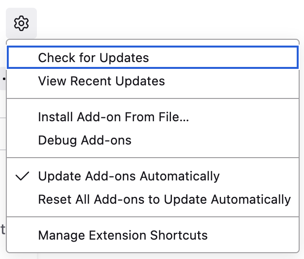Open Manage Extension Shortcuts
The width and height of the screenshot is (304, 259).
[x=123, y=235]
